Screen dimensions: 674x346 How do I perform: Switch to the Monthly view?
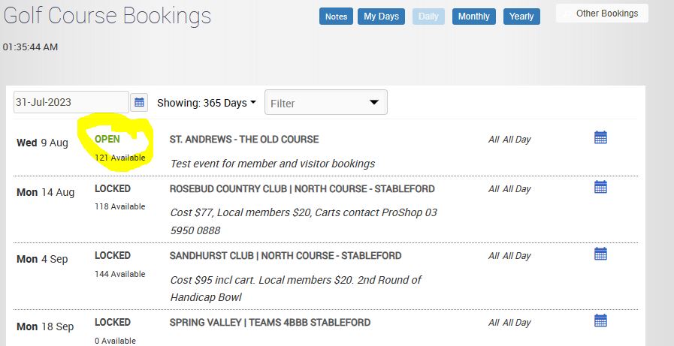[x=473, y=17]
